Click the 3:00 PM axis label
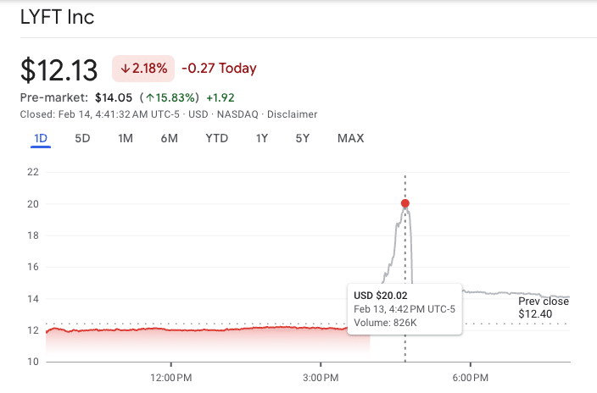Screen dimensions: 597x393 click(321, 378)
